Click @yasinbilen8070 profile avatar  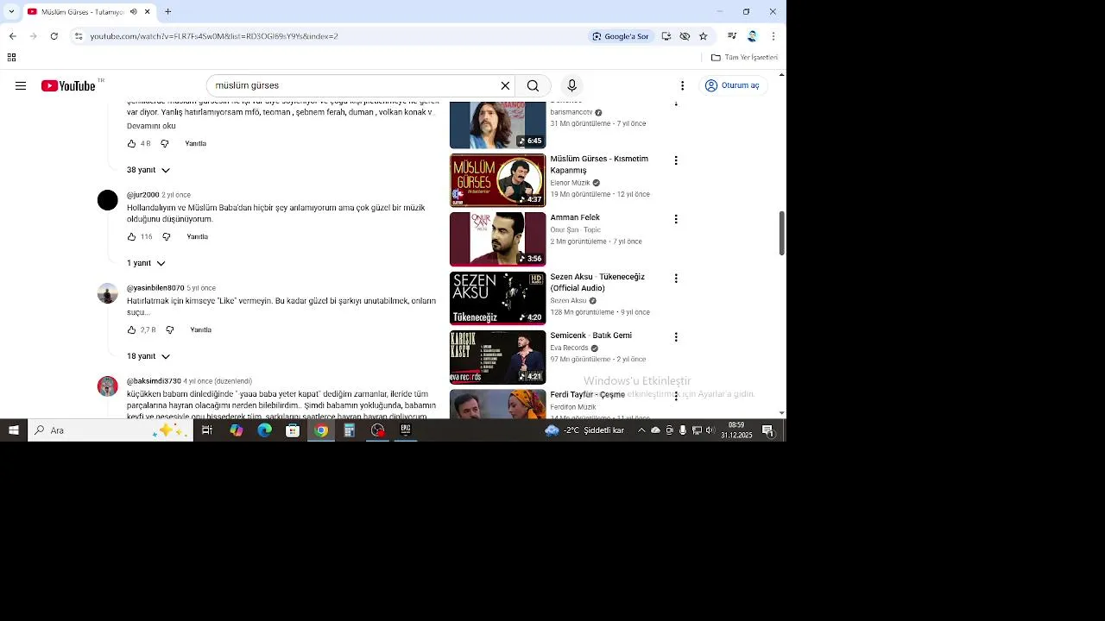[108, 293]
